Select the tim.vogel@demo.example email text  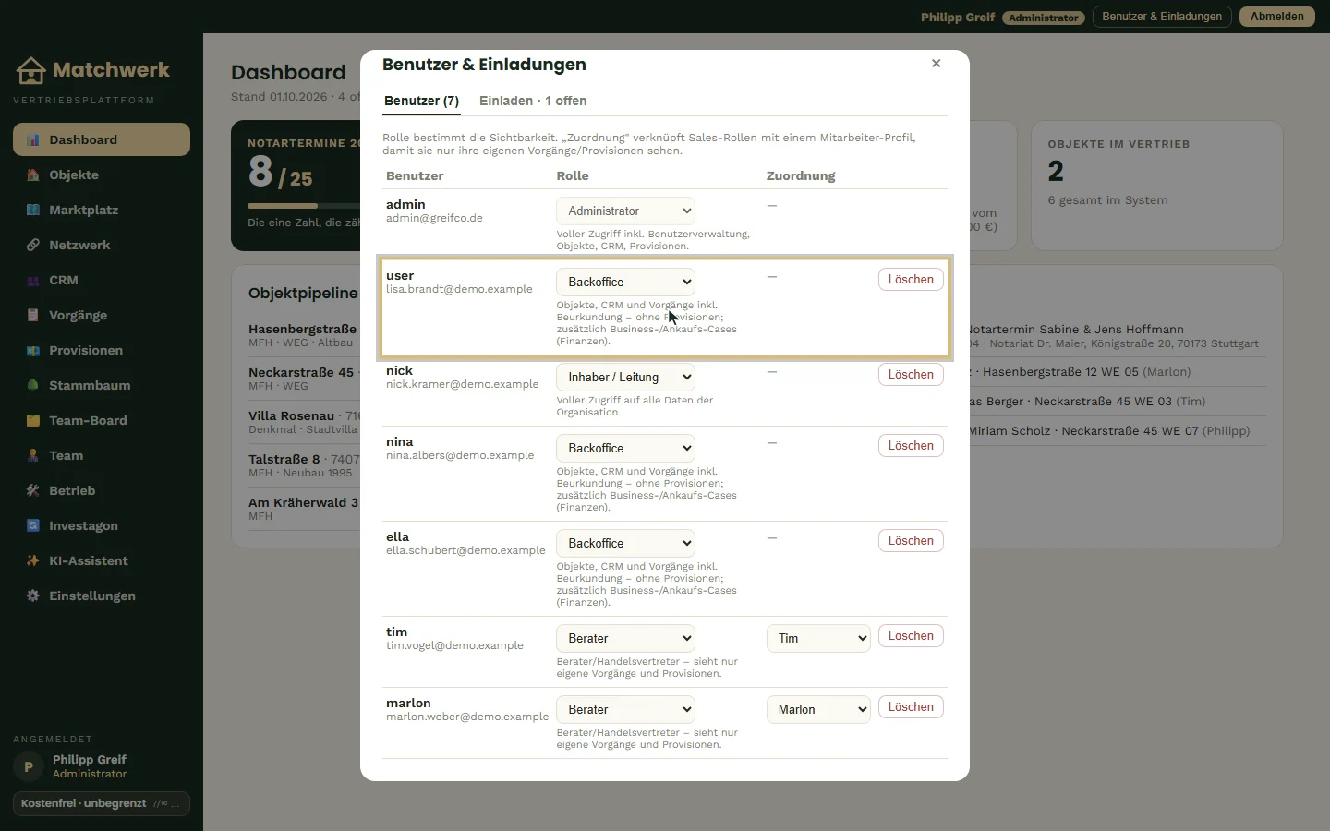pyautogui.click(x=454, y=646)
